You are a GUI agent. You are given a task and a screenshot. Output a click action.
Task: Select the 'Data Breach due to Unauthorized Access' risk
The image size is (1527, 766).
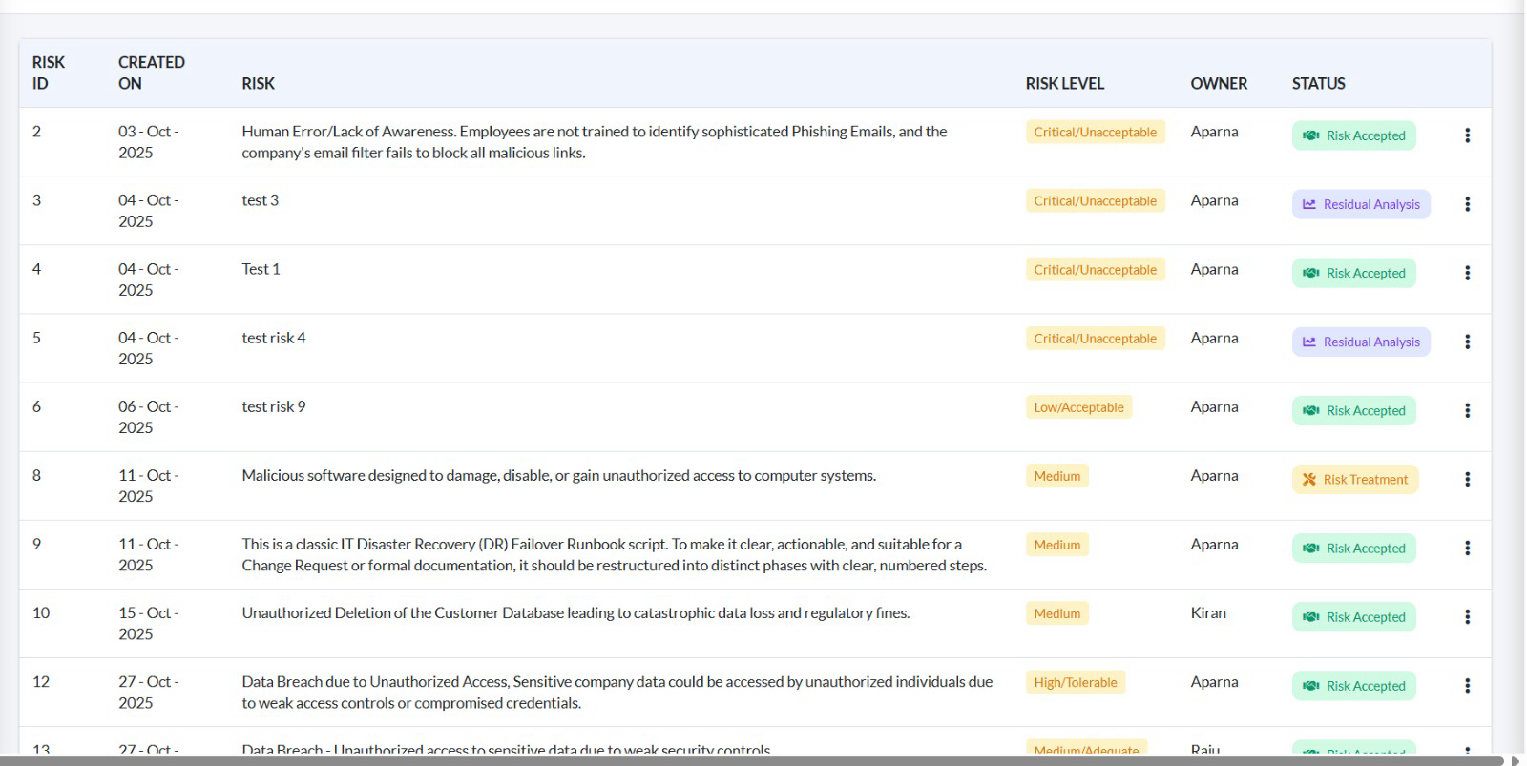click(617, 692)
